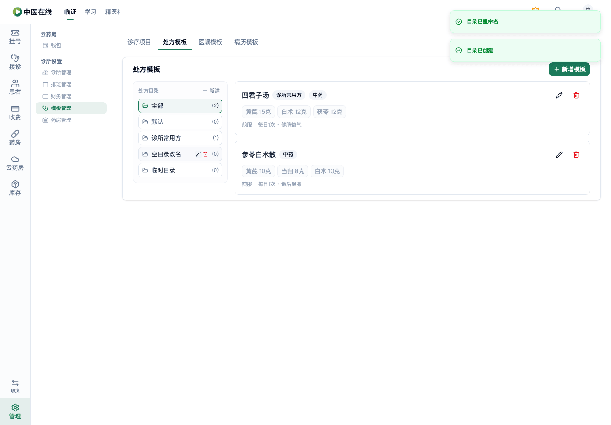
Task: Open the 药房 pharmacy sidebar icon
Action: pyautogui.click(x=15, y=138)
